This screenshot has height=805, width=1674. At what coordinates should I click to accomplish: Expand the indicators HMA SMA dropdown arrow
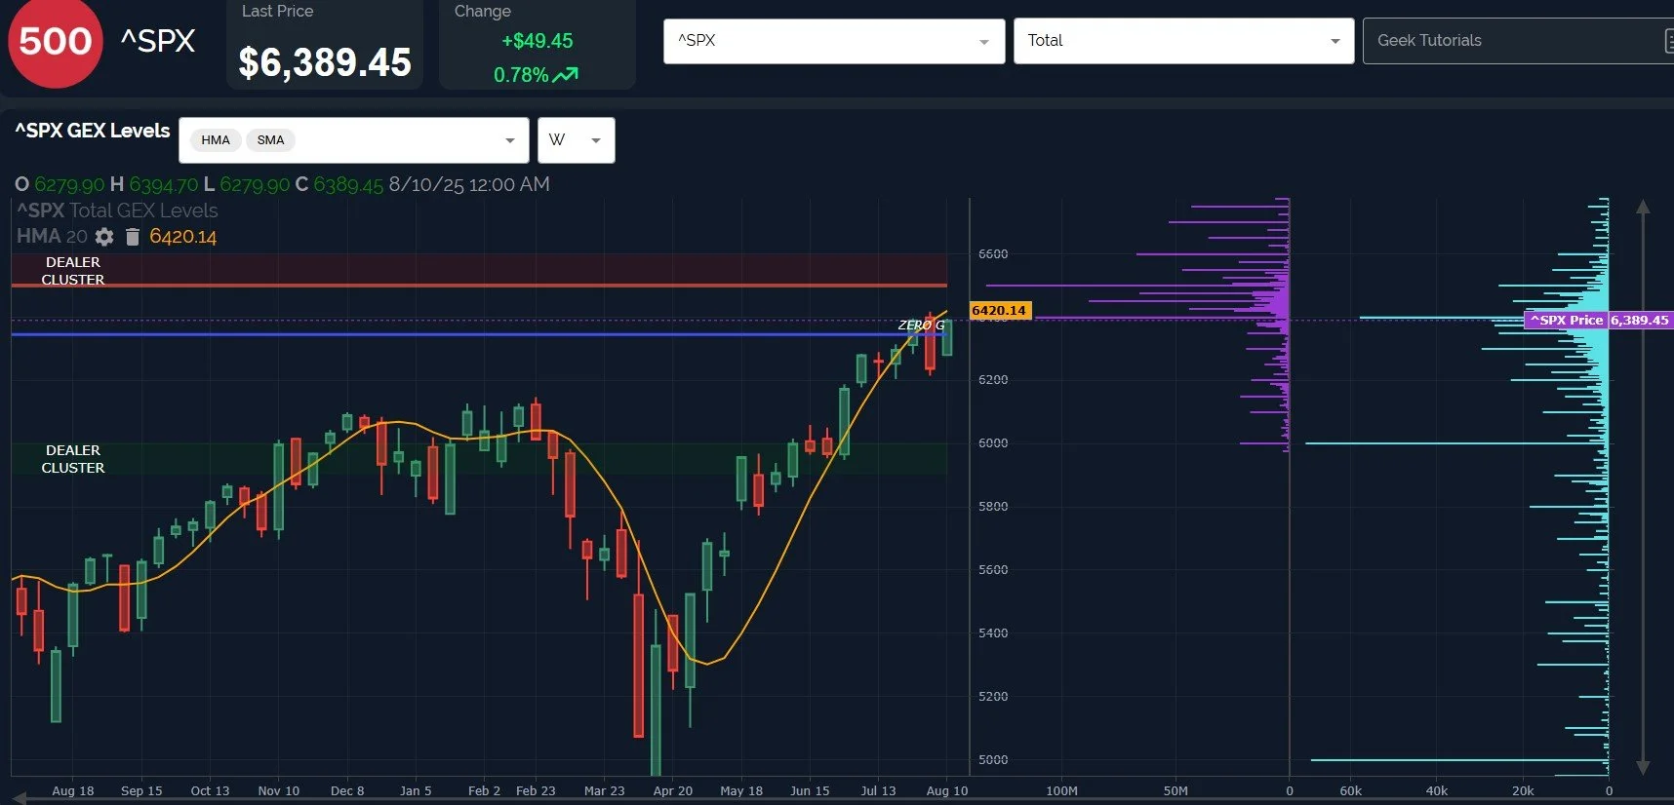(x=509, y=140)
